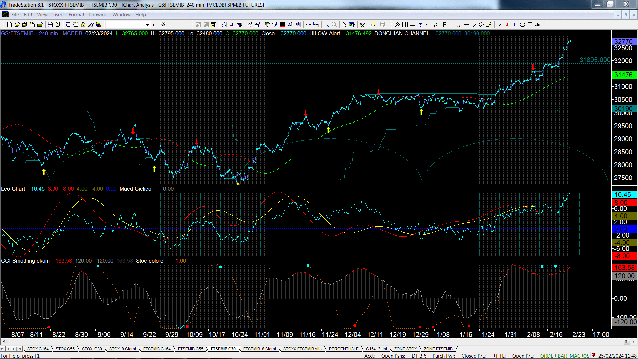Open the Insert menu
638x359 pixels.
pyautogui.click(x=58, y=14)
